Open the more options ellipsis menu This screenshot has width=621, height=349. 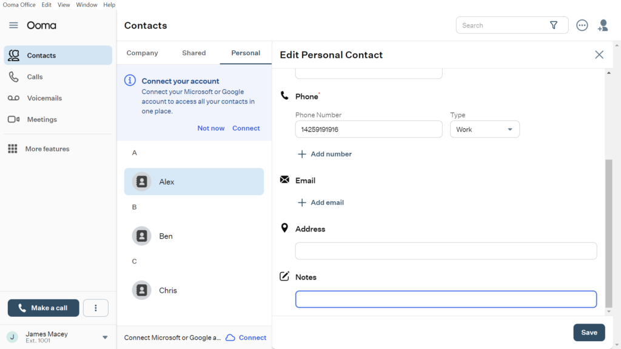(582, 25)
